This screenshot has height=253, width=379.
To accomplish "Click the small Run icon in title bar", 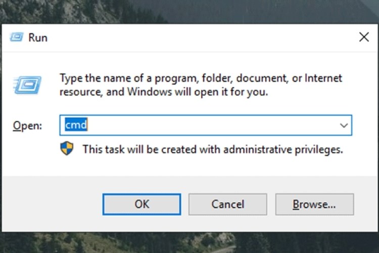I will tap(18, 37).
